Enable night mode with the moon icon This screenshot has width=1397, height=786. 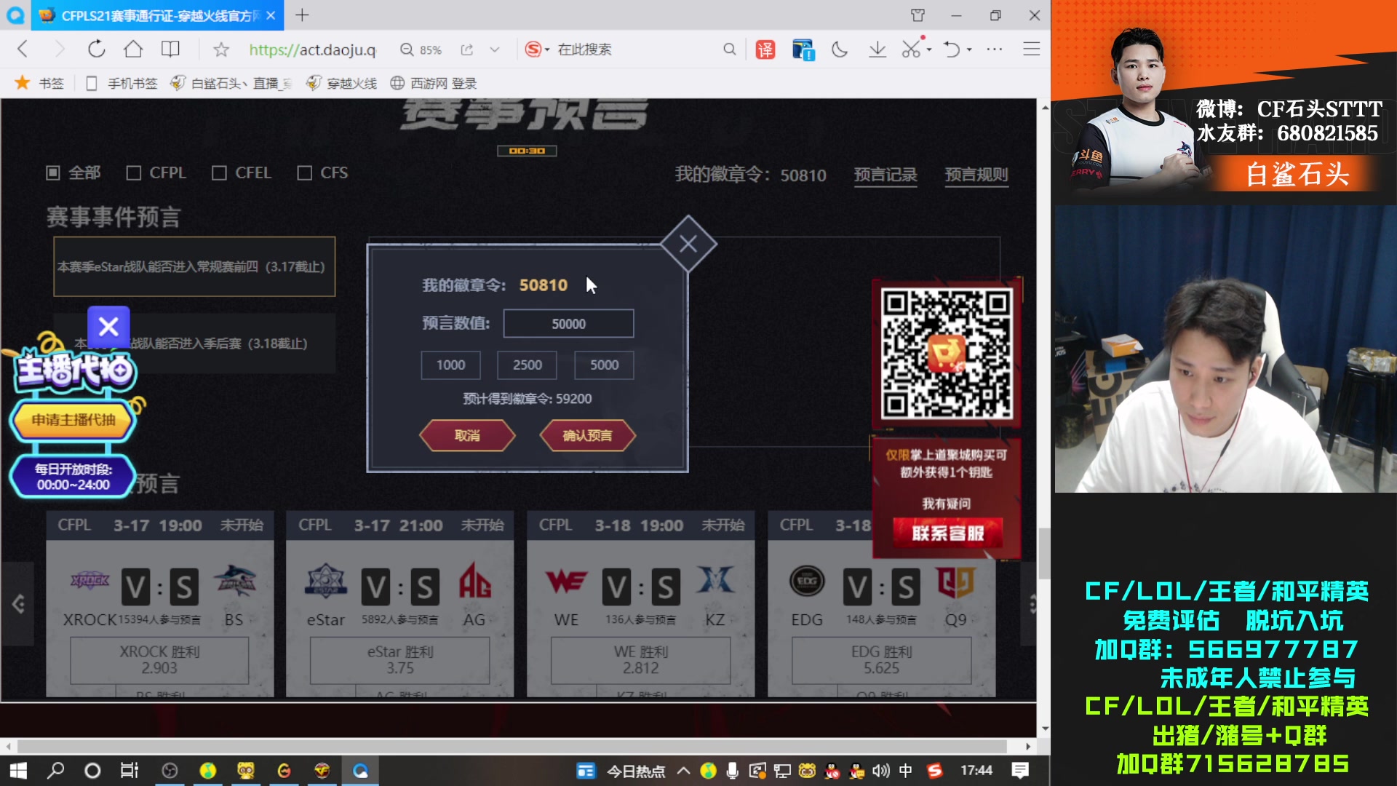(x=840, y=49)
